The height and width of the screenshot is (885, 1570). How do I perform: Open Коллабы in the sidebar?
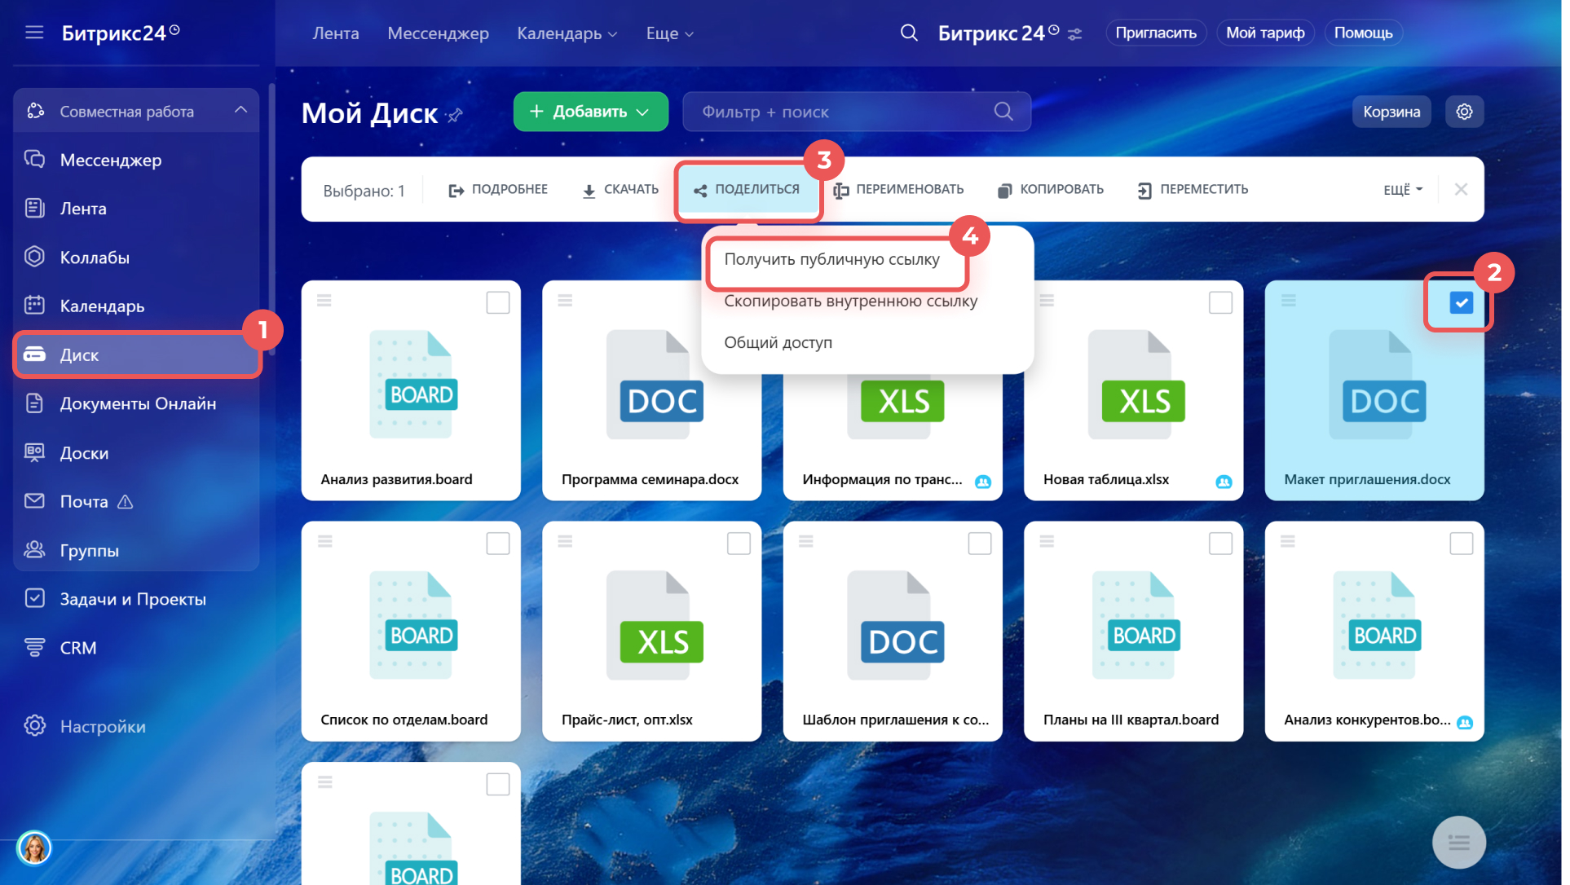tap(95, 258)
